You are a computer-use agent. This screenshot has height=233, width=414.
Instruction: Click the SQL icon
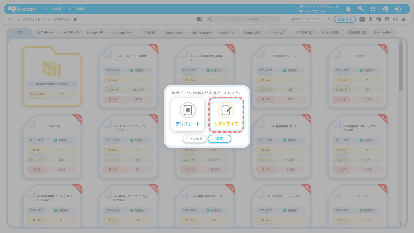point(362,19)
